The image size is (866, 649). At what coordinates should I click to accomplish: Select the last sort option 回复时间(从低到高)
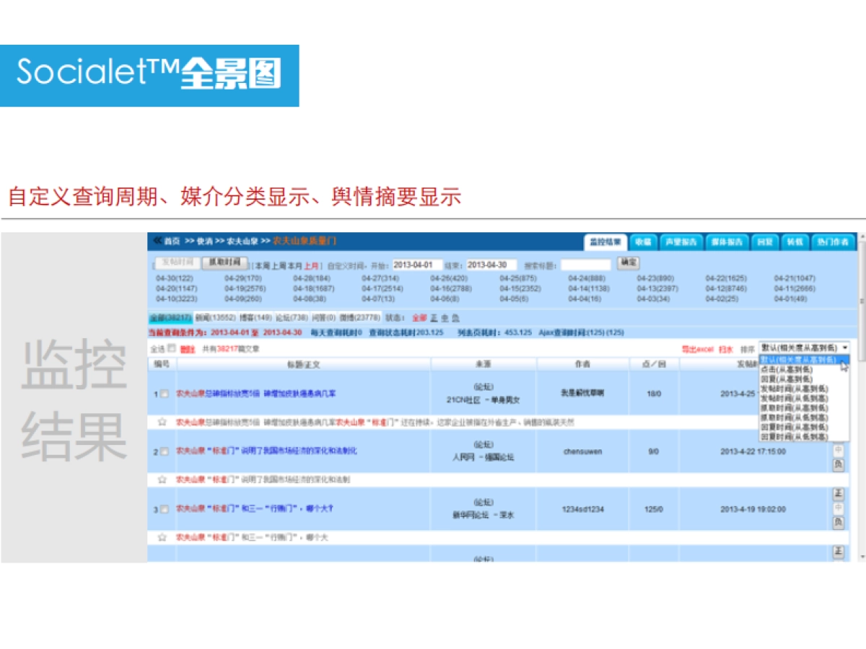coord(794,437)
